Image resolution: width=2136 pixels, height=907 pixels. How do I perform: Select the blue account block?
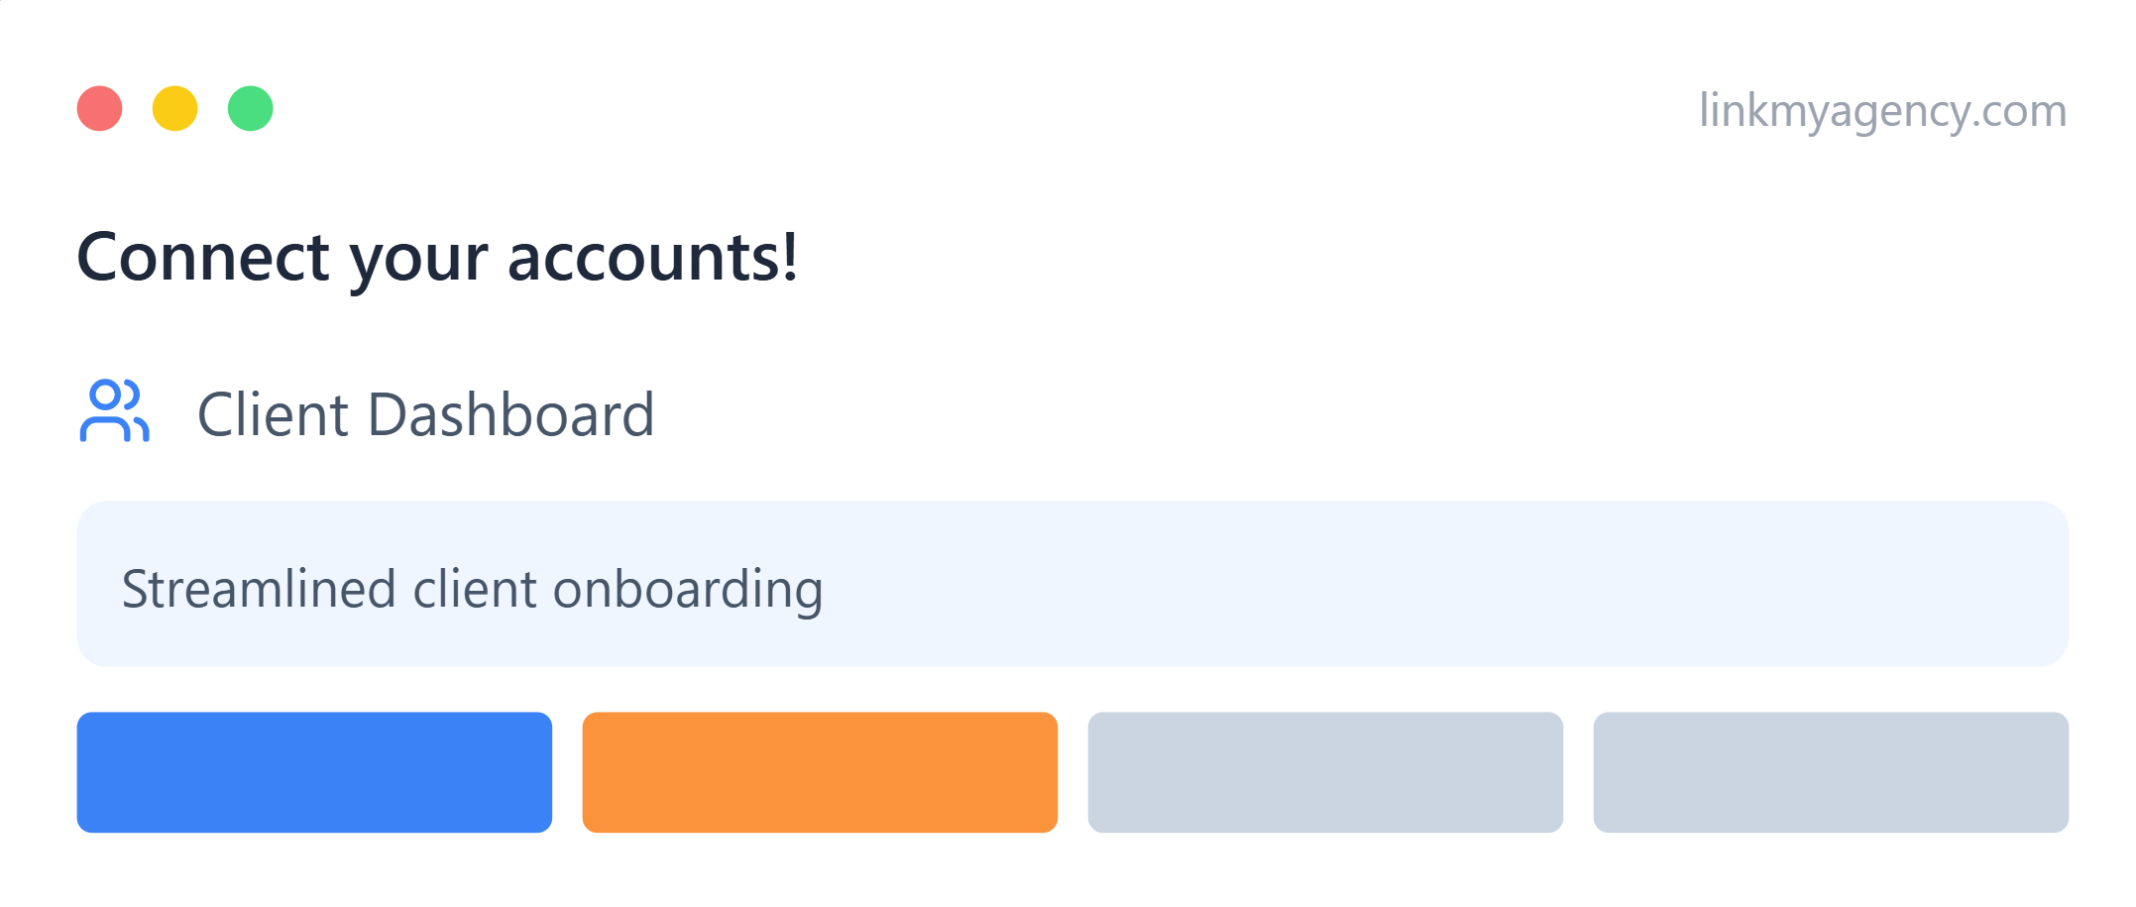click(x=314, y=772)
